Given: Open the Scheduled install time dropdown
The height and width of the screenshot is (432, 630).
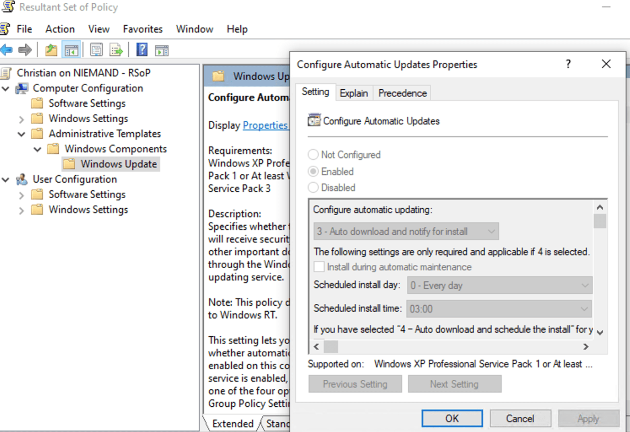Looking at the screenshot, I should click(x=499, y=309).
